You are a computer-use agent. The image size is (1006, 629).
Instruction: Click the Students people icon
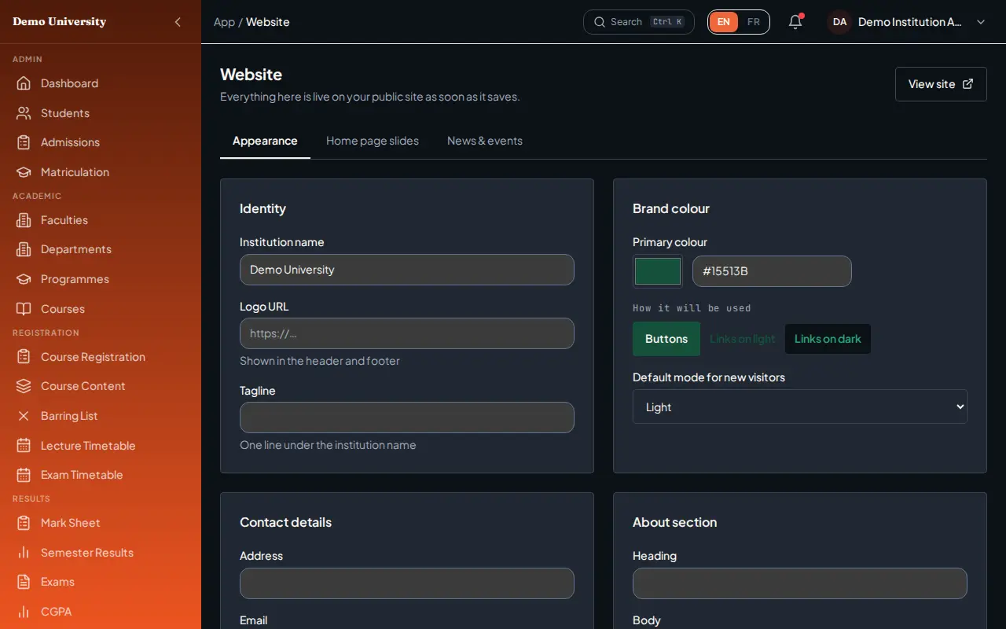click(24, 113)
